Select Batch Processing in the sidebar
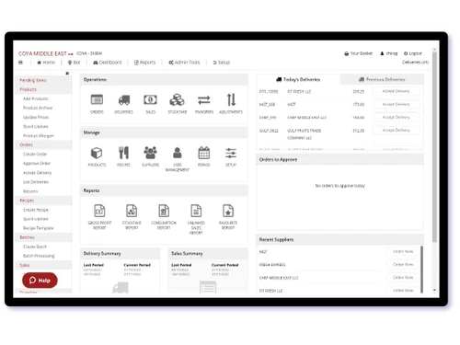 tap(39, 256)
